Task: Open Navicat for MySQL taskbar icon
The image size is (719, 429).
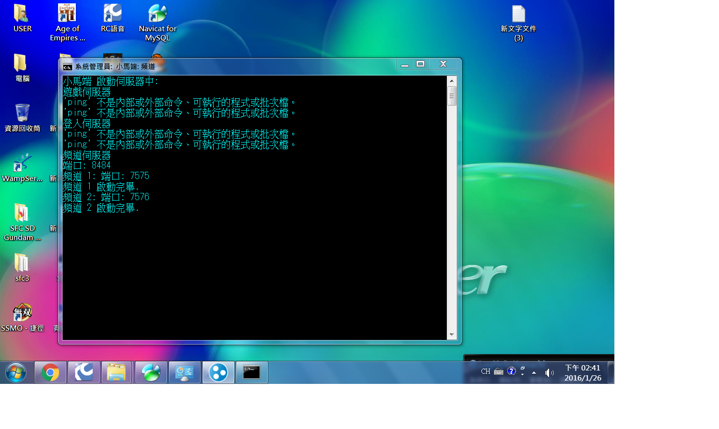Action: [x=151, y=372]
